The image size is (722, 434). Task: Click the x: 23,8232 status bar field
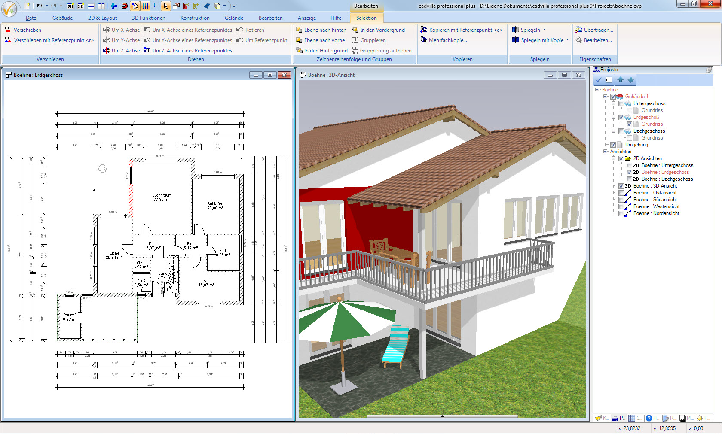[x=629, y=428]
